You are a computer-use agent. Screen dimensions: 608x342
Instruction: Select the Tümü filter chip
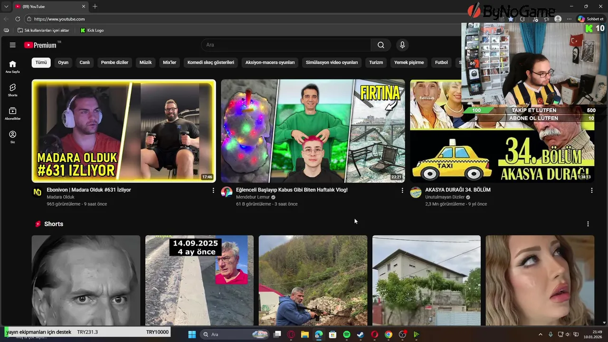(x=41, y=62)
